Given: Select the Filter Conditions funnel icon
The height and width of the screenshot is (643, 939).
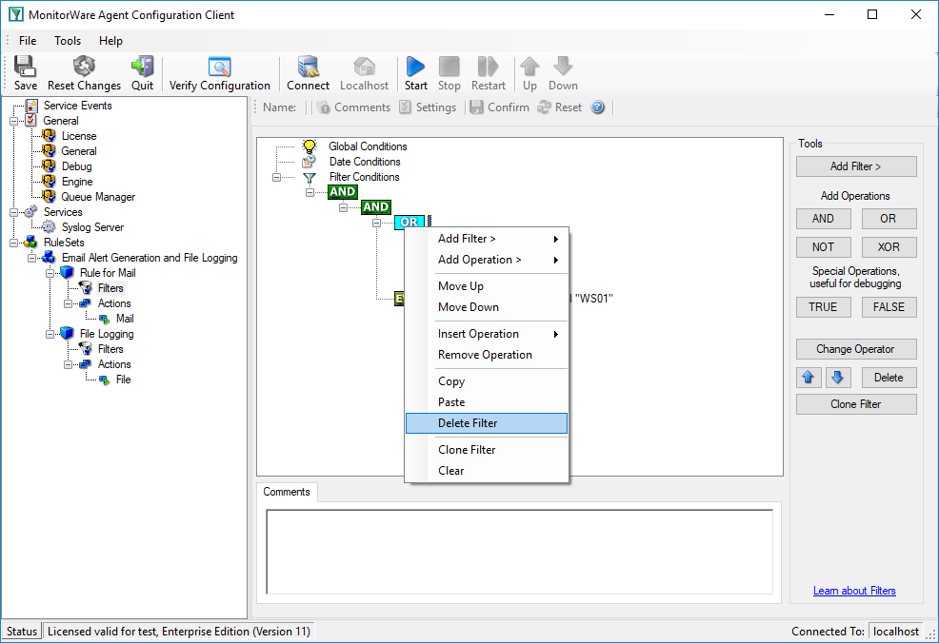Looking at the screenshot, I should pyautogui.click(x=309, y=177).
